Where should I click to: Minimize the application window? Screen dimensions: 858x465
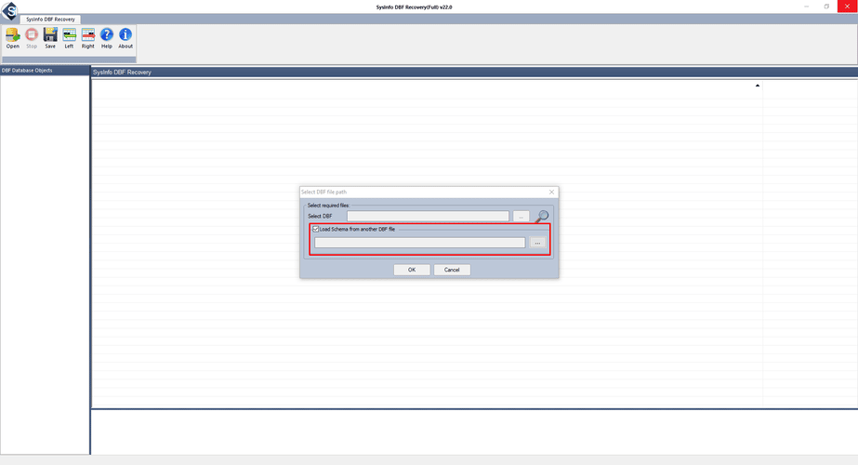(807, 6)
